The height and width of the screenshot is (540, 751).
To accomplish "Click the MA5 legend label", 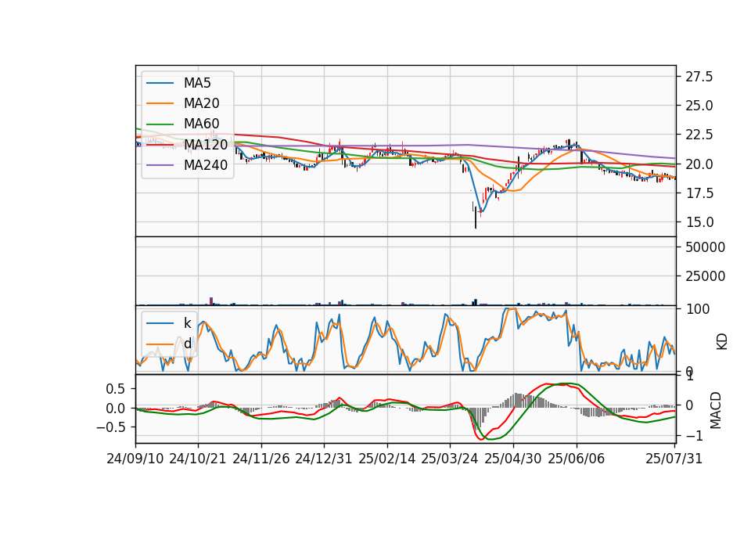I will tap(197, 83).
